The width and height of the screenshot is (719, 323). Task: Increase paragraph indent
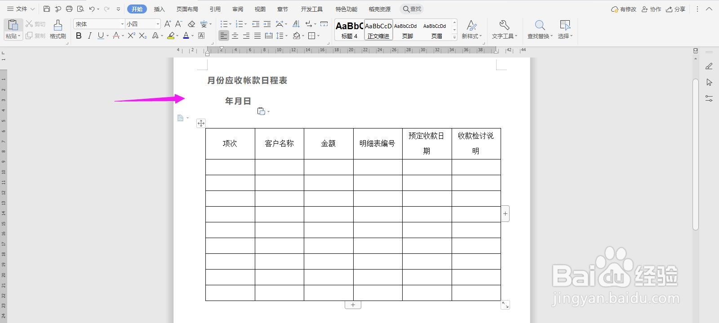[x=267, y=24]
